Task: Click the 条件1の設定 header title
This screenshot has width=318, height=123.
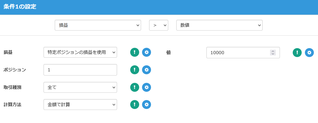Action: click(x=20, y=7)
